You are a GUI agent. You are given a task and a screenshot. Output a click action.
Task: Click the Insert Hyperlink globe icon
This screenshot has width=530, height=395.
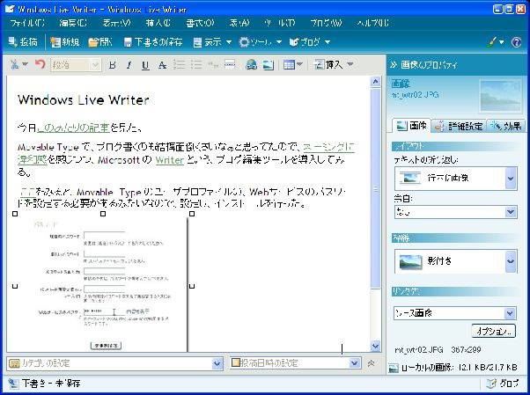point(252,65)
